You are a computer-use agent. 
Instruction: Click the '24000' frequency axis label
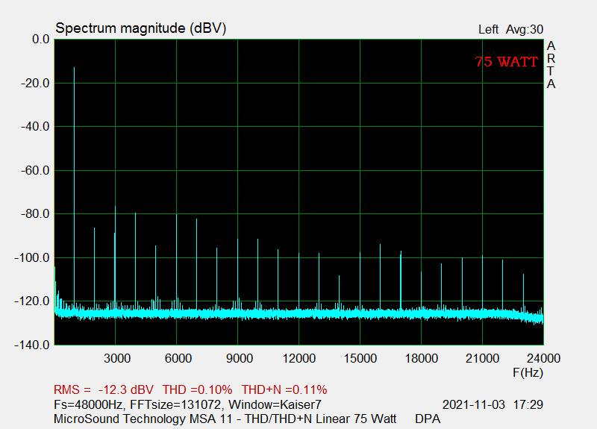coord(543,358)
